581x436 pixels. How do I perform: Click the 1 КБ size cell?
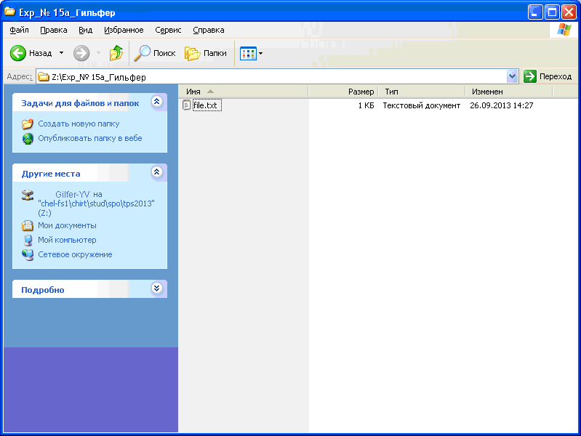tap(366, 105)
